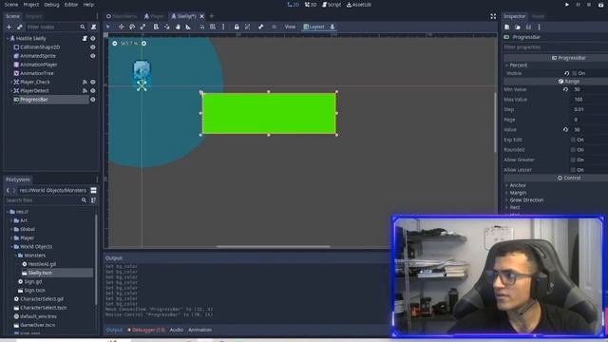Select the Move Mode tool

point(122,27)
